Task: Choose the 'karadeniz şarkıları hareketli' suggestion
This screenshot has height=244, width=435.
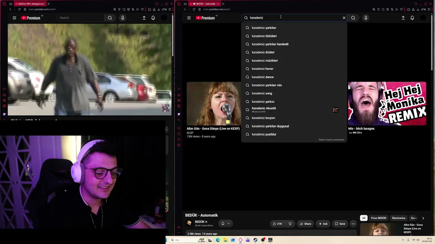Action: (x=294, y=44)
